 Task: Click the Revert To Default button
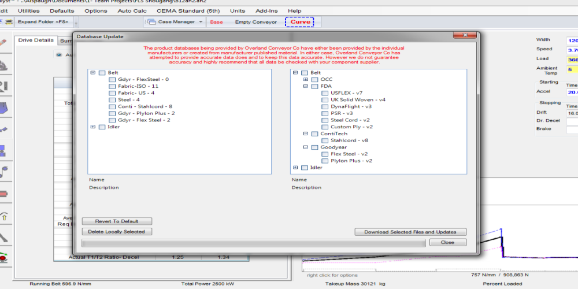click(x=117, y=221)
